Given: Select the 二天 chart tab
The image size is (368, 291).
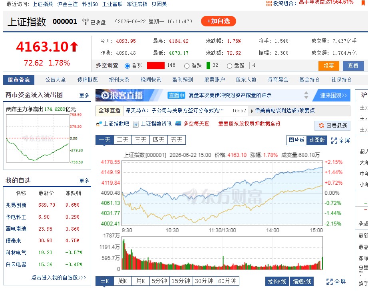Looking at the screenshot, I should (x=123, y=140).
